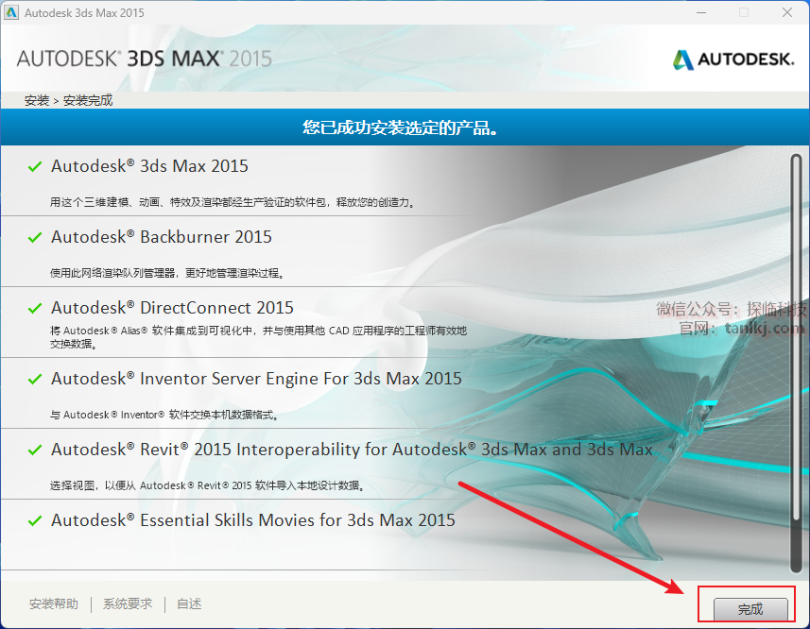Click the description 与 Autodesk Inventor 软件交换本机数据格式
The height and width of the screenshot is (629, 810).
[164, 415]
